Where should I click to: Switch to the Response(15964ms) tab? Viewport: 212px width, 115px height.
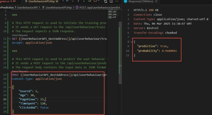click(x=141, y=1)
